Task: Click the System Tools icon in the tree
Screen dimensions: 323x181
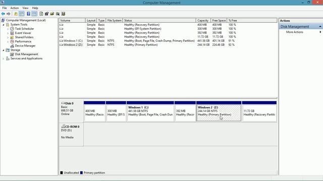Action: (8, 25)
